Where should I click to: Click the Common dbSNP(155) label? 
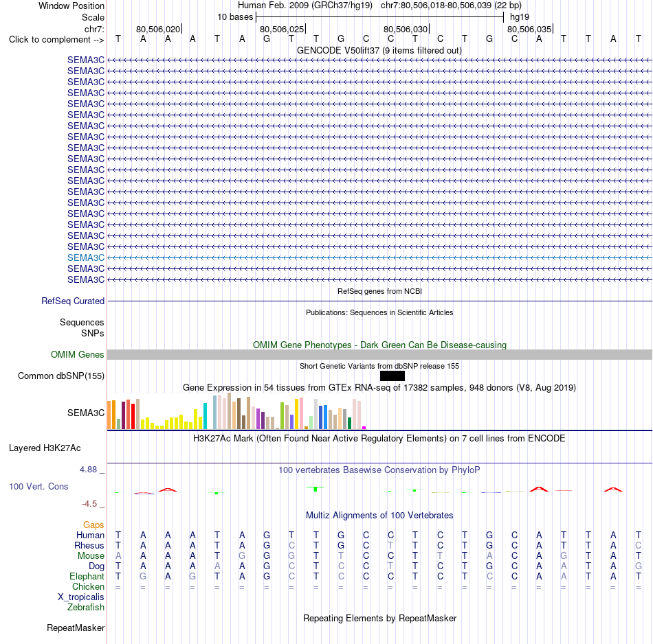click(x=61, y=376)
